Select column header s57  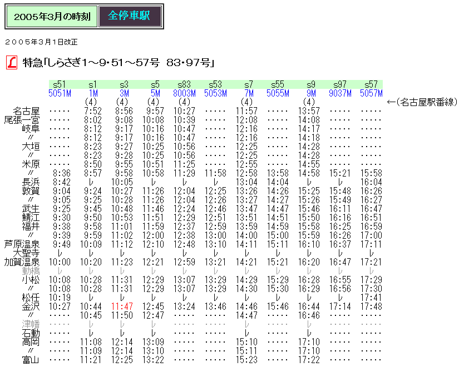[x=371, y=84]
